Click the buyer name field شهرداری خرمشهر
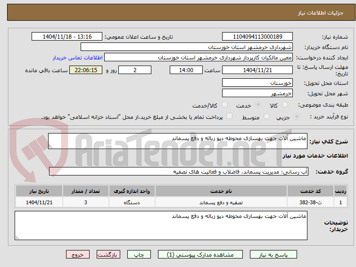Image resolution: width=356 pixels, height=267 pixels. click(187, 47)
